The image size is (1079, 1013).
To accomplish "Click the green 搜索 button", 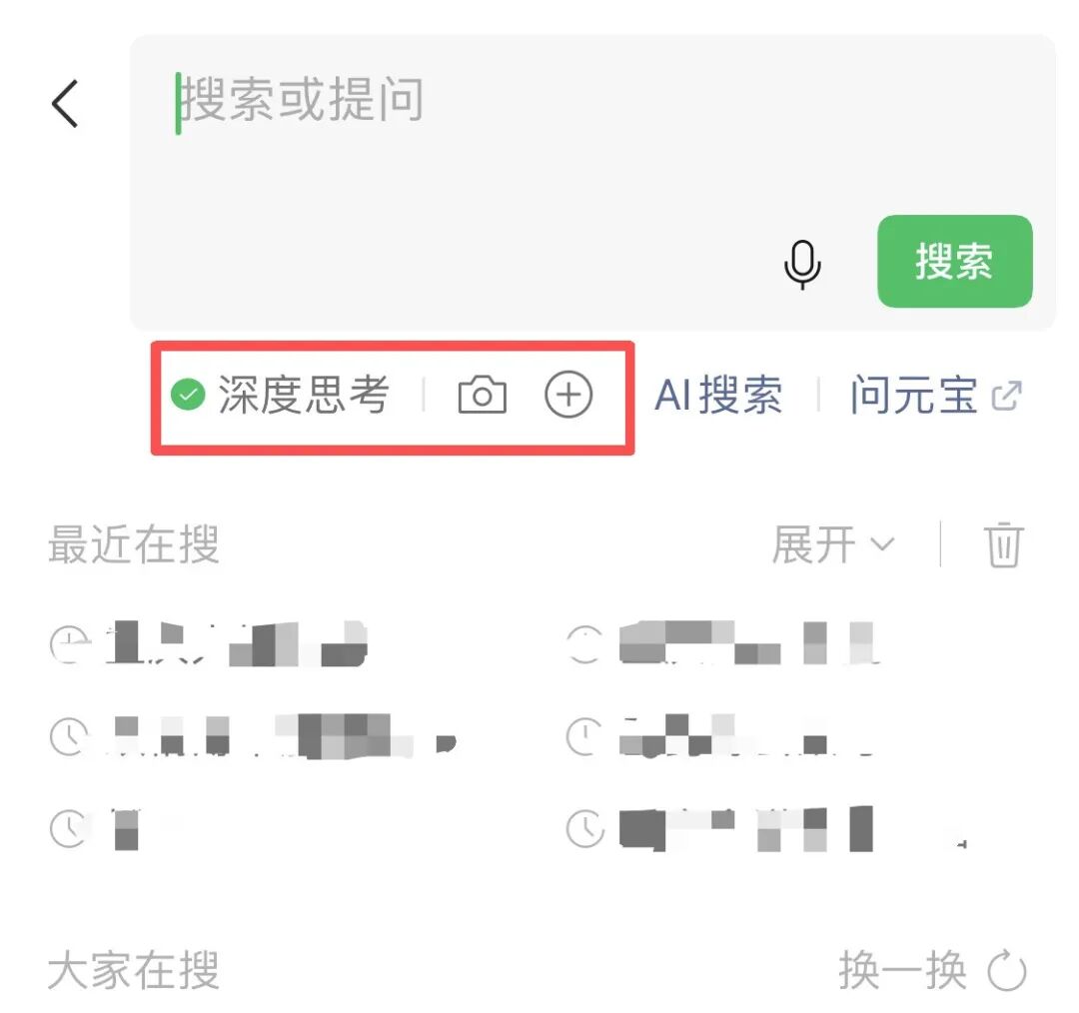I will 954,262.
